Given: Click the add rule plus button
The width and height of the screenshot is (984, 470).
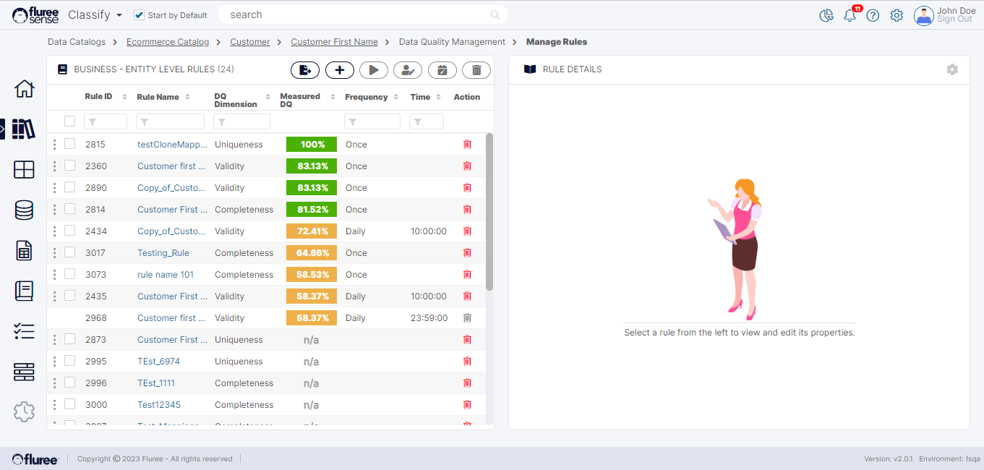Looking at the screenshot, I should tap(339, 70).
